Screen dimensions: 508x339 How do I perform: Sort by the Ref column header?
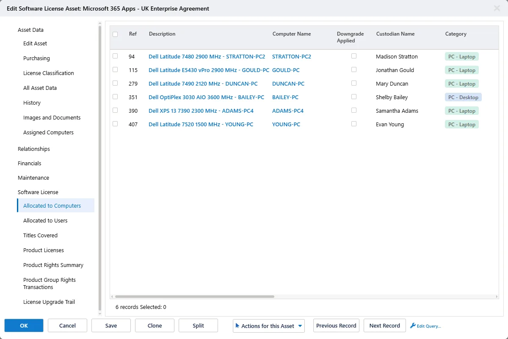click(x=133, y=34)
